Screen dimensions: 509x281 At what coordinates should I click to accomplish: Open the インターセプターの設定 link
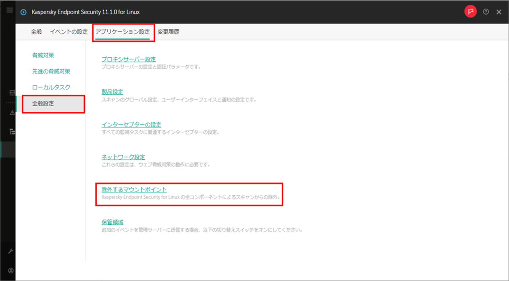coord(131,124)
